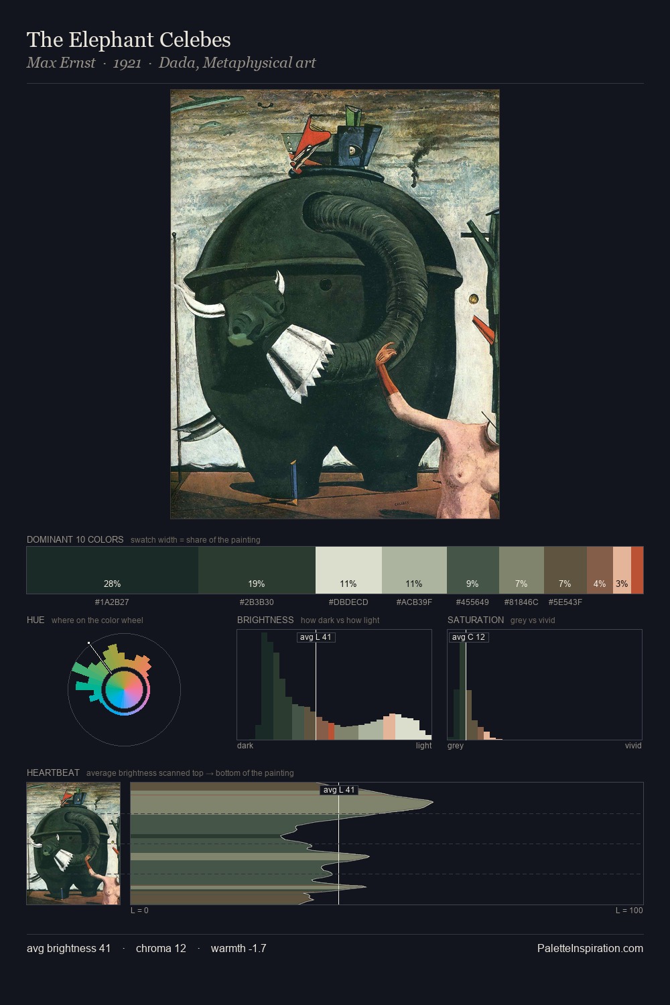The image size is (670, 1005).
Task: Click the 'L = 100' heartbeat axis label
Action: pyautogui.click(x=629, y=911)
